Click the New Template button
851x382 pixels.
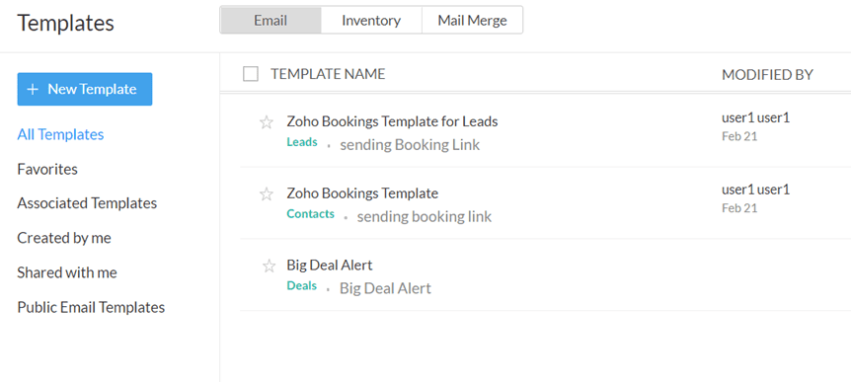tap(85, 89)
